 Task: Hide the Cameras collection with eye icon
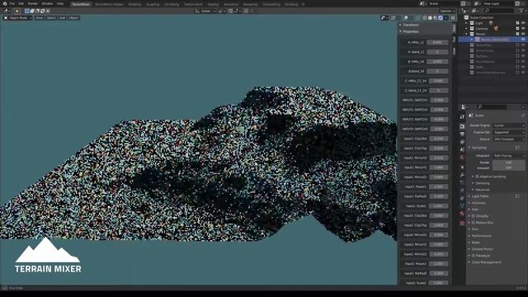click(523, 28)
